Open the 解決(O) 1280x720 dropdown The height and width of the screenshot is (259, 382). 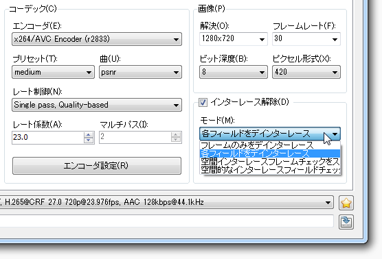[234, 39]
